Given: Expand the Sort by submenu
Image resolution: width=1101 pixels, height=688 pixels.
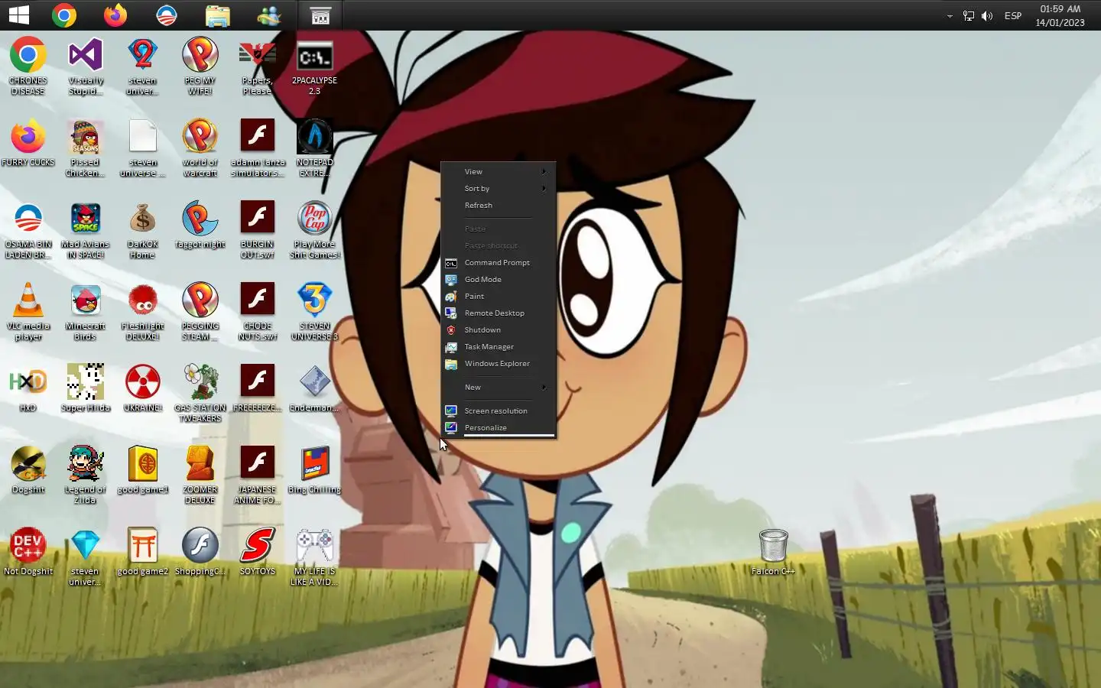Looking at the screenshot, I should pos(499,188).
